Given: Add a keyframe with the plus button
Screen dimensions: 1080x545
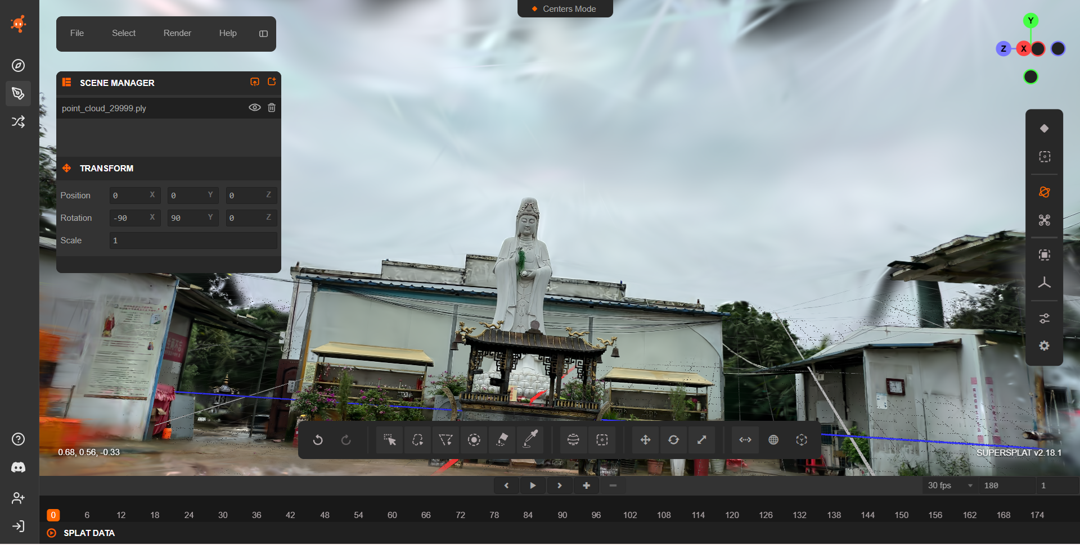Looking at the screenshot, I should (x=586, y=485).
